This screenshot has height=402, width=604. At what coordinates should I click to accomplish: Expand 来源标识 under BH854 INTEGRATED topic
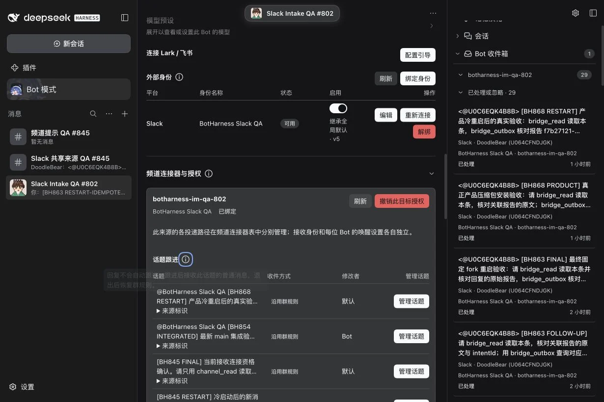tap(172, 346)
